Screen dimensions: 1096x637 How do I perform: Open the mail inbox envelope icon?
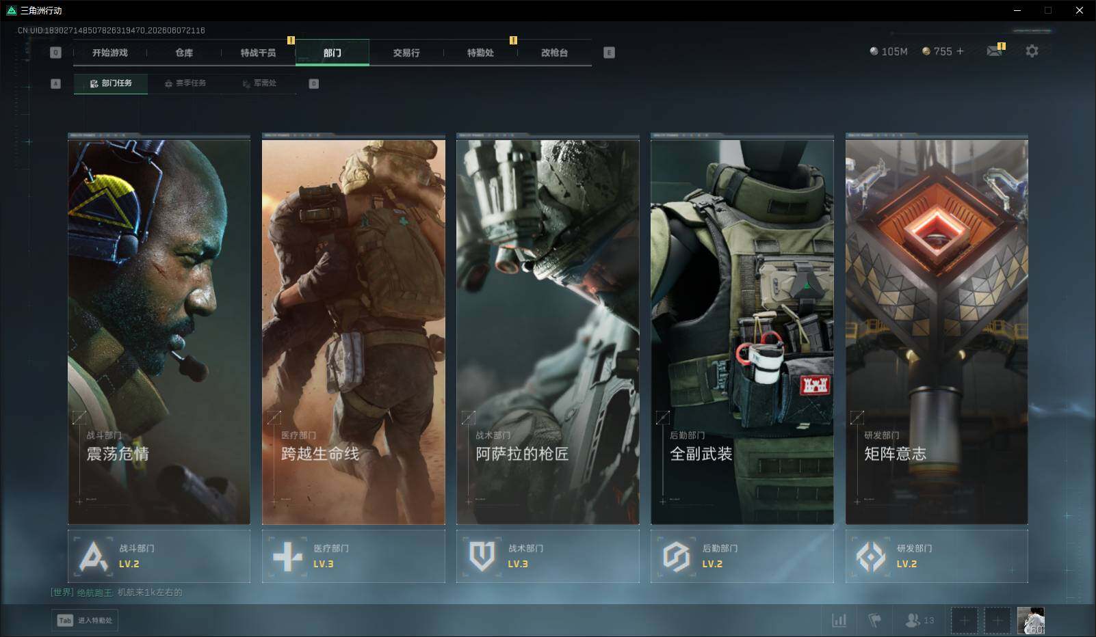995,51
